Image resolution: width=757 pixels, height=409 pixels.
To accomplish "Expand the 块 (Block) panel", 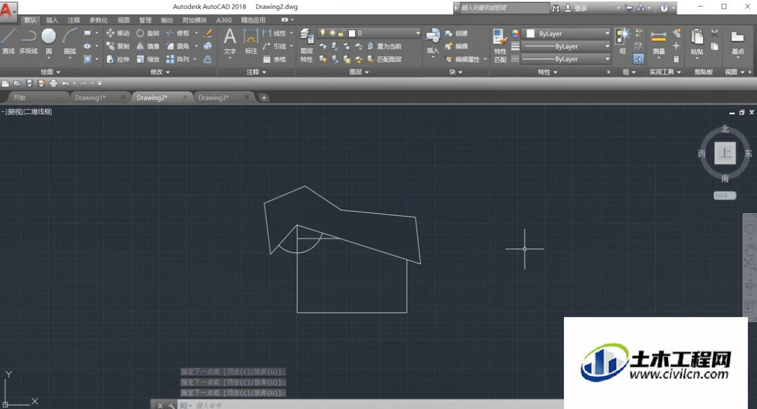I will [456, 72].
